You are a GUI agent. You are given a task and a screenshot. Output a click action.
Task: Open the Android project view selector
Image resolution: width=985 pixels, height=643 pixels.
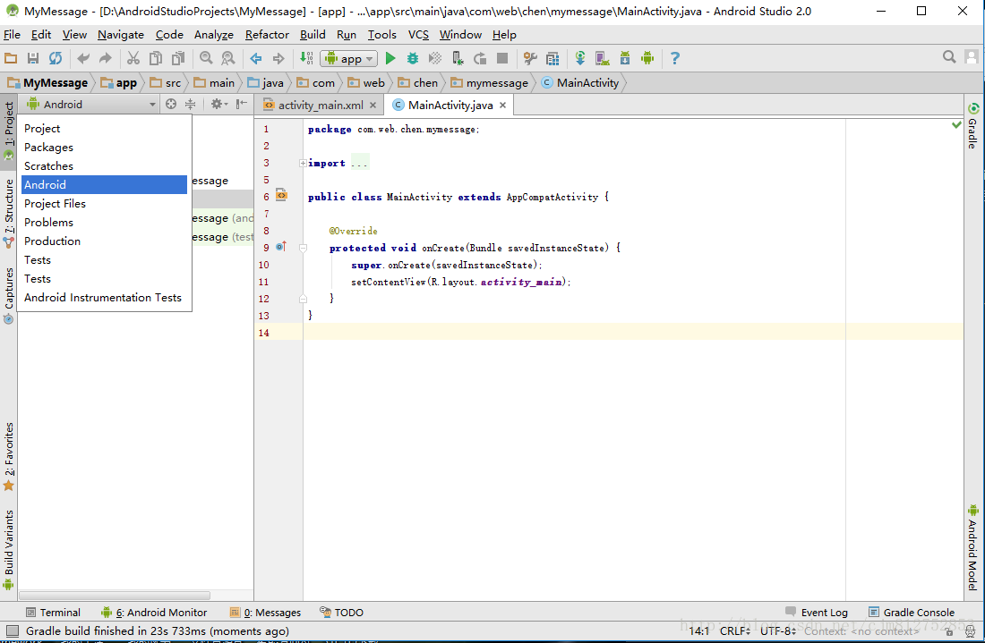tap(90, 104)
